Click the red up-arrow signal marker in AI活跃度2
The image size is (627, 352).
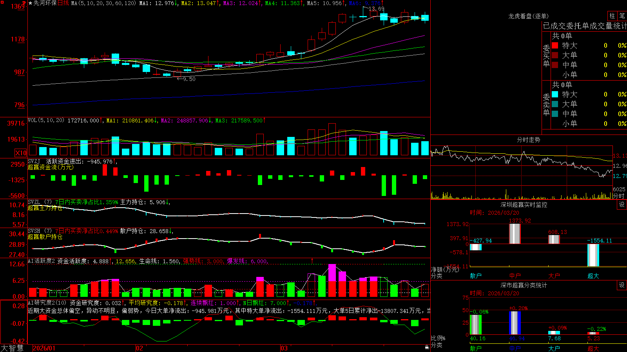click(312, 260)
